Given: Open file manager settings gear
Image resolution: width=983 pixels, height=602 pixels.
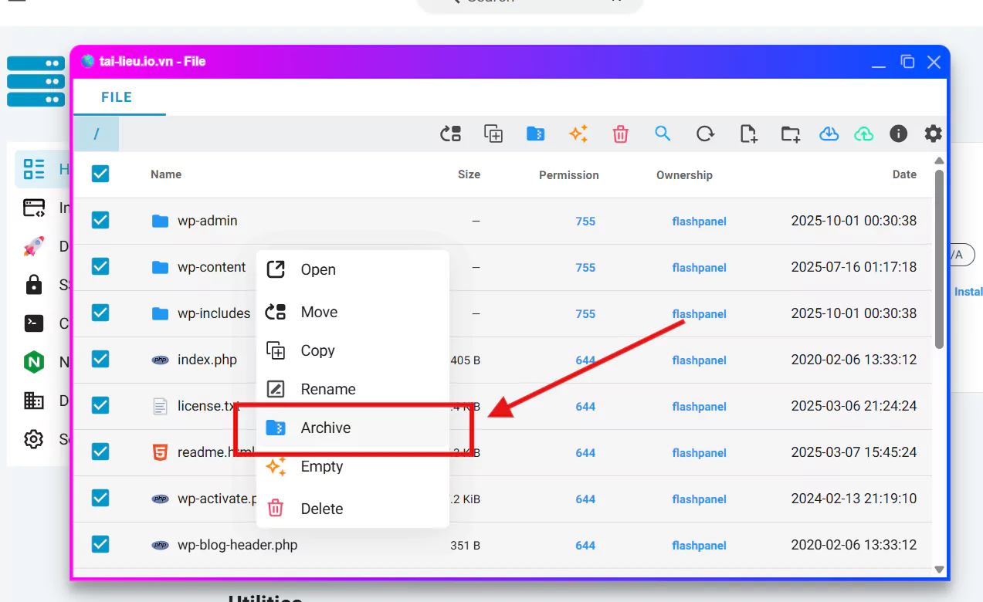Looking at the screenshot, I should pos(934,134).
